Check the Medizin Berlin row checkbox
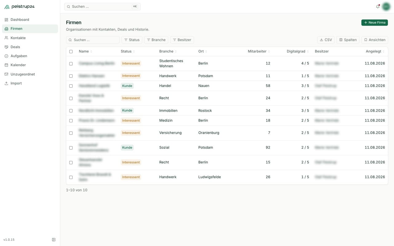This screenshot has height=246, width=394. coord(71,121)
